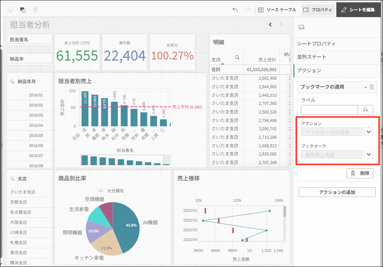
Task: Click the trash icon in top-left toolbar
Action: coord(36,10)
